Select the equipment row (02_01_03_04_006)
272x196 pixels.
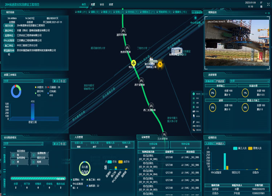pos(169,157)
